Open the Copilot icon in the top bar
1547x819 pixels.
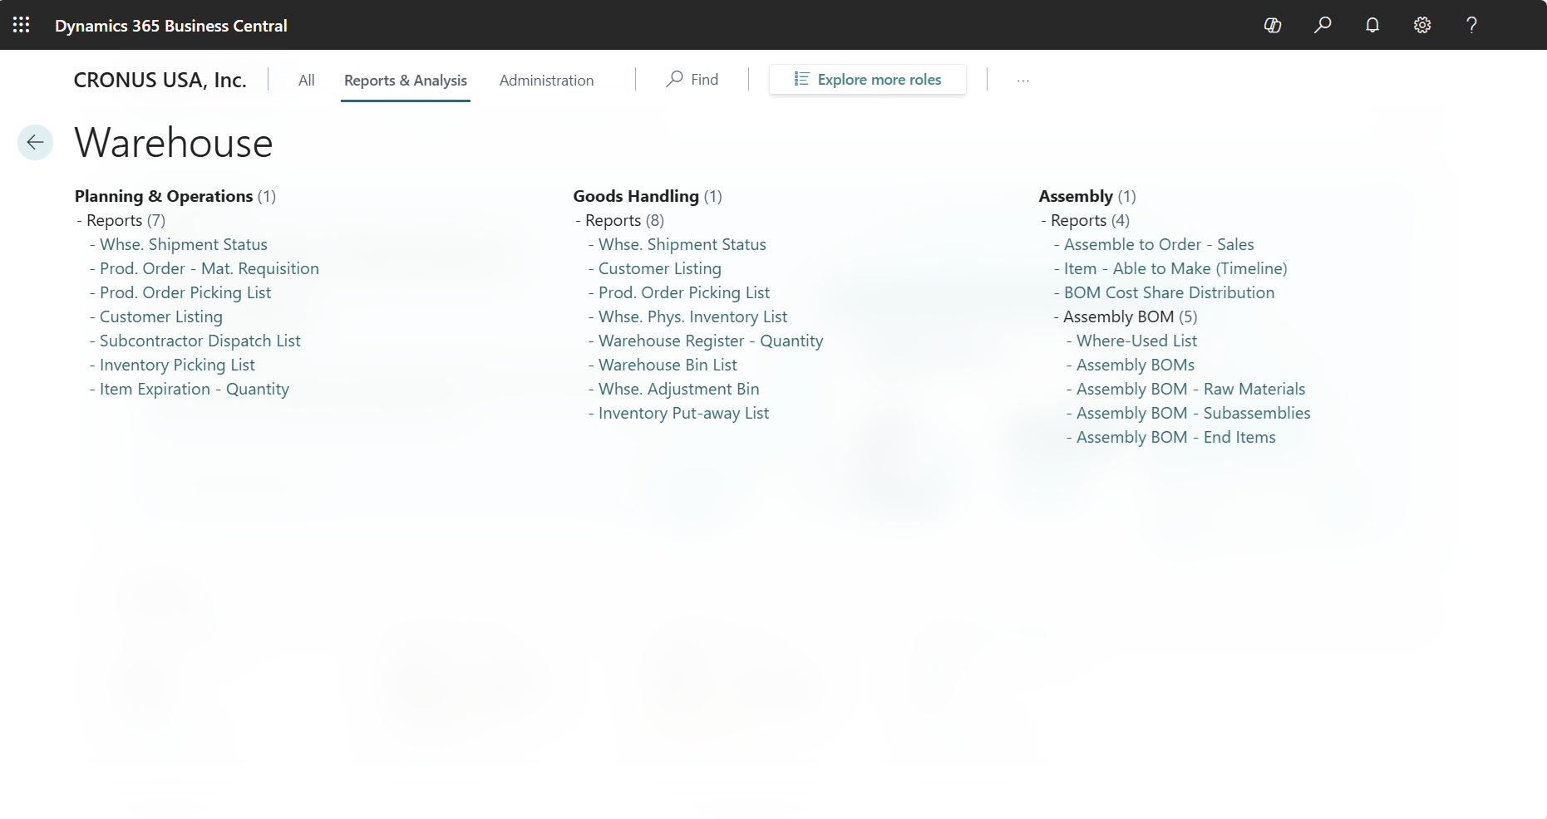(x=1272, y=25)
